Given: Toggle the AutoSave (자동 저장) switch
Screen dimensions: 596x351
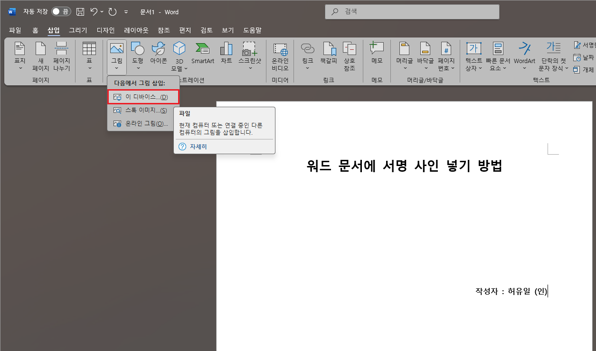Looking at the screenshot, I should (61, 11).
